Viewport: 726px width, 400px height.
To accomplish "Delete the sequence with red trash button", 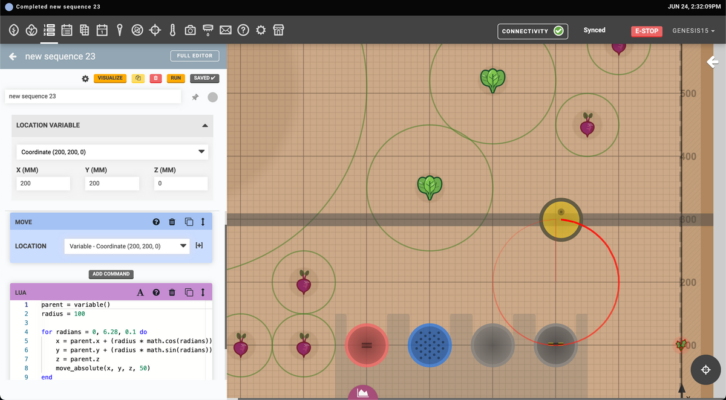I will coord(155,78).
